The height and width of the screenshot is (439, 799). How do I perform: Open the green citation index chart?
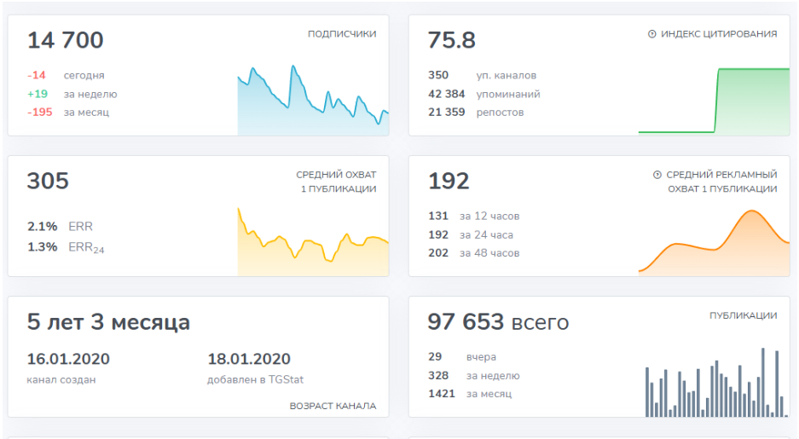click(x=714, y=101)
